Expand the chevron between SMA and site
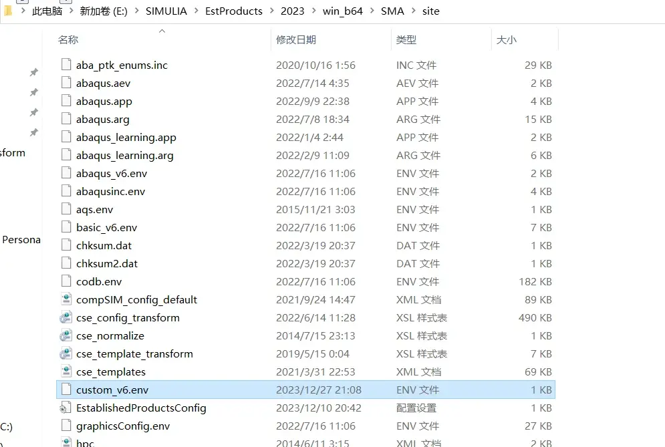 click(414, 11)
